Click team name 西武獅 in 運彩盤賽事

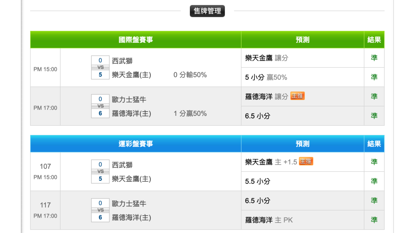[122, 165]
